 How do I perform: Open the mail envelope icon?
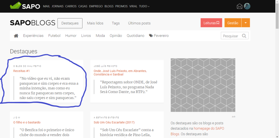point(239,6)
